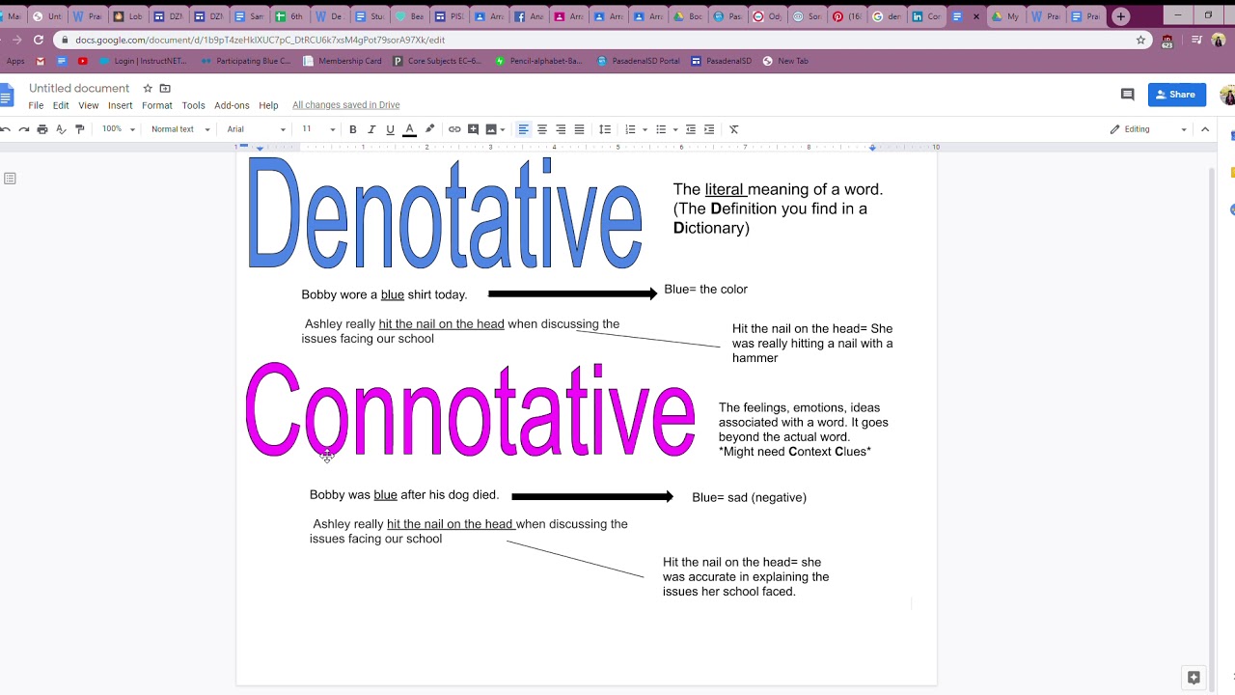Rename the Untitled document title

pyautogui.click(x=79, y=88)
